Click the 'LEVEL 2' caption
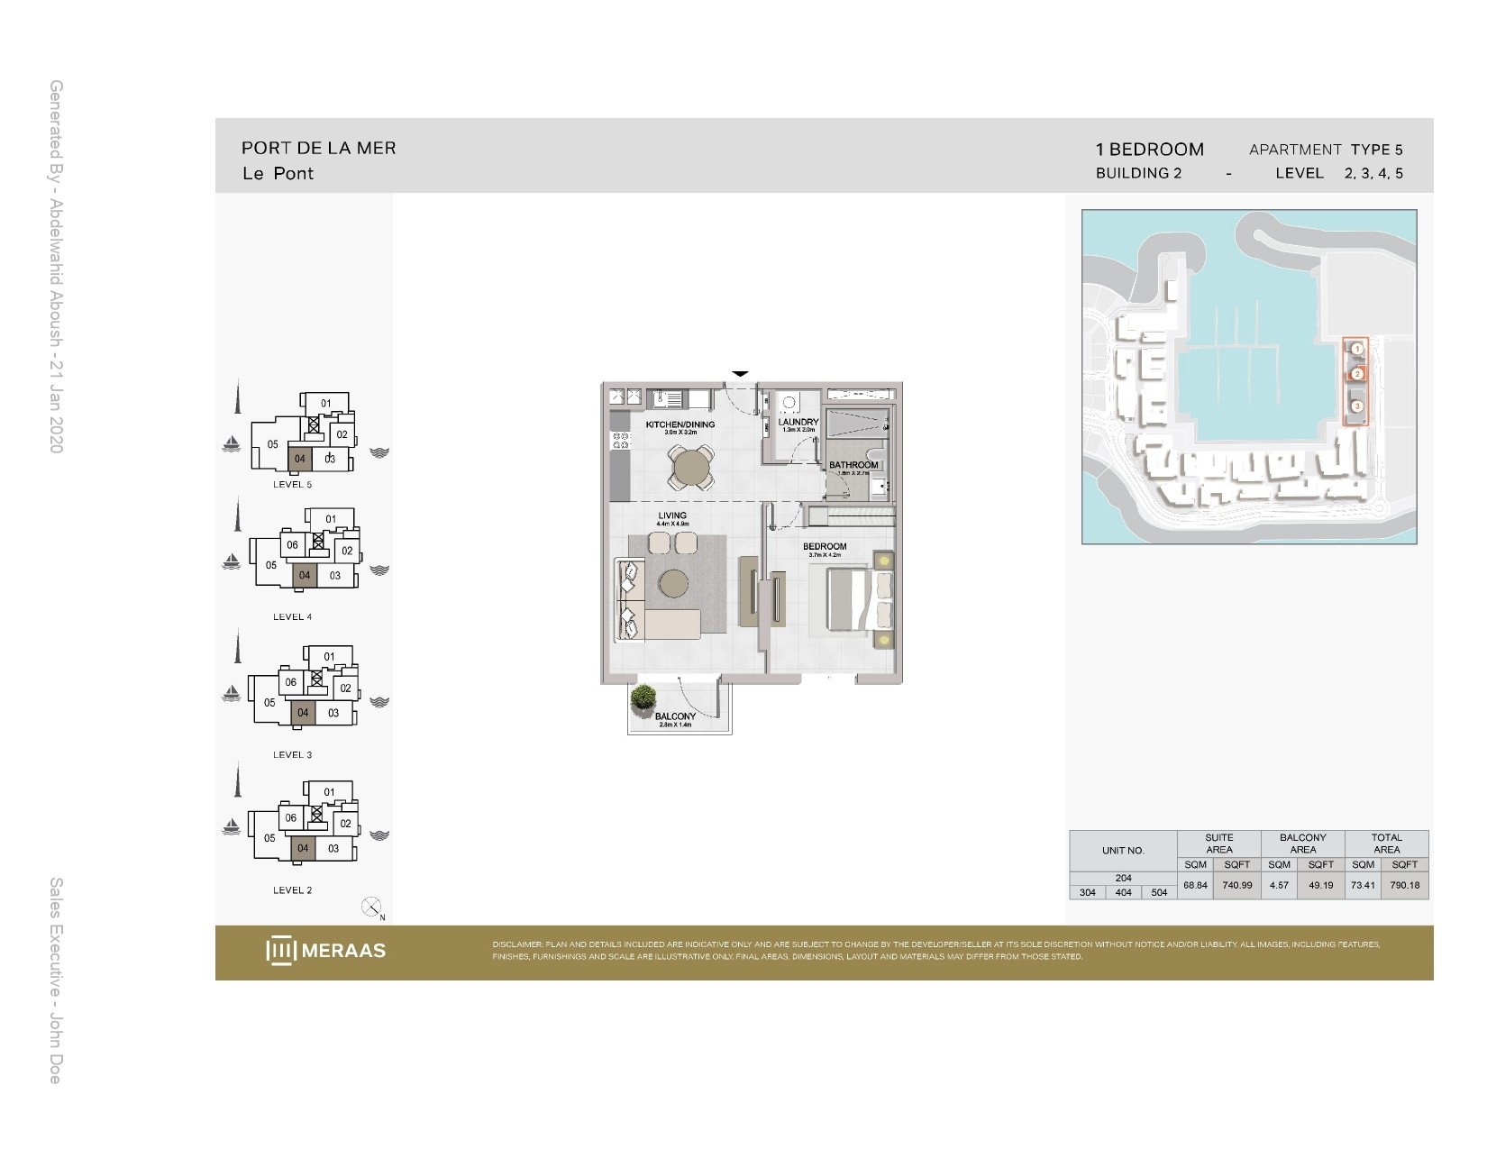Screen dimensions: 1487x1149 coord(293,889)
